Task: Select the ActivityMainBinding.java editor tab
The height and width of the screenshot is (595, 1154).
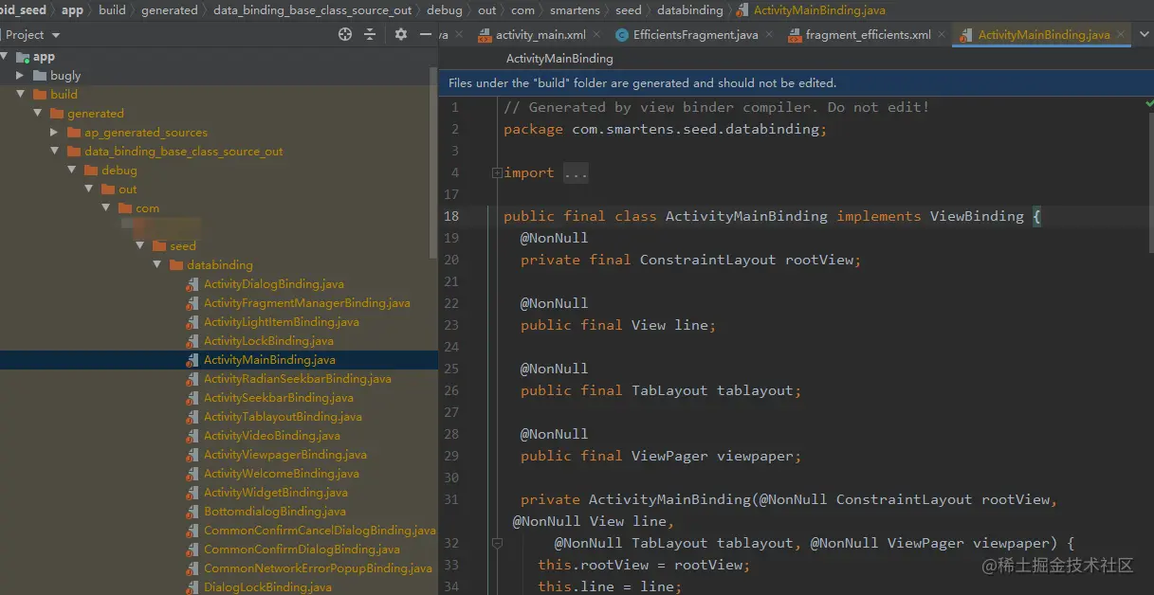Action: 1043,35
